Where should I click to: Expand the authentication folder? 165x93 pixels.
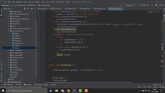point(8,11)
